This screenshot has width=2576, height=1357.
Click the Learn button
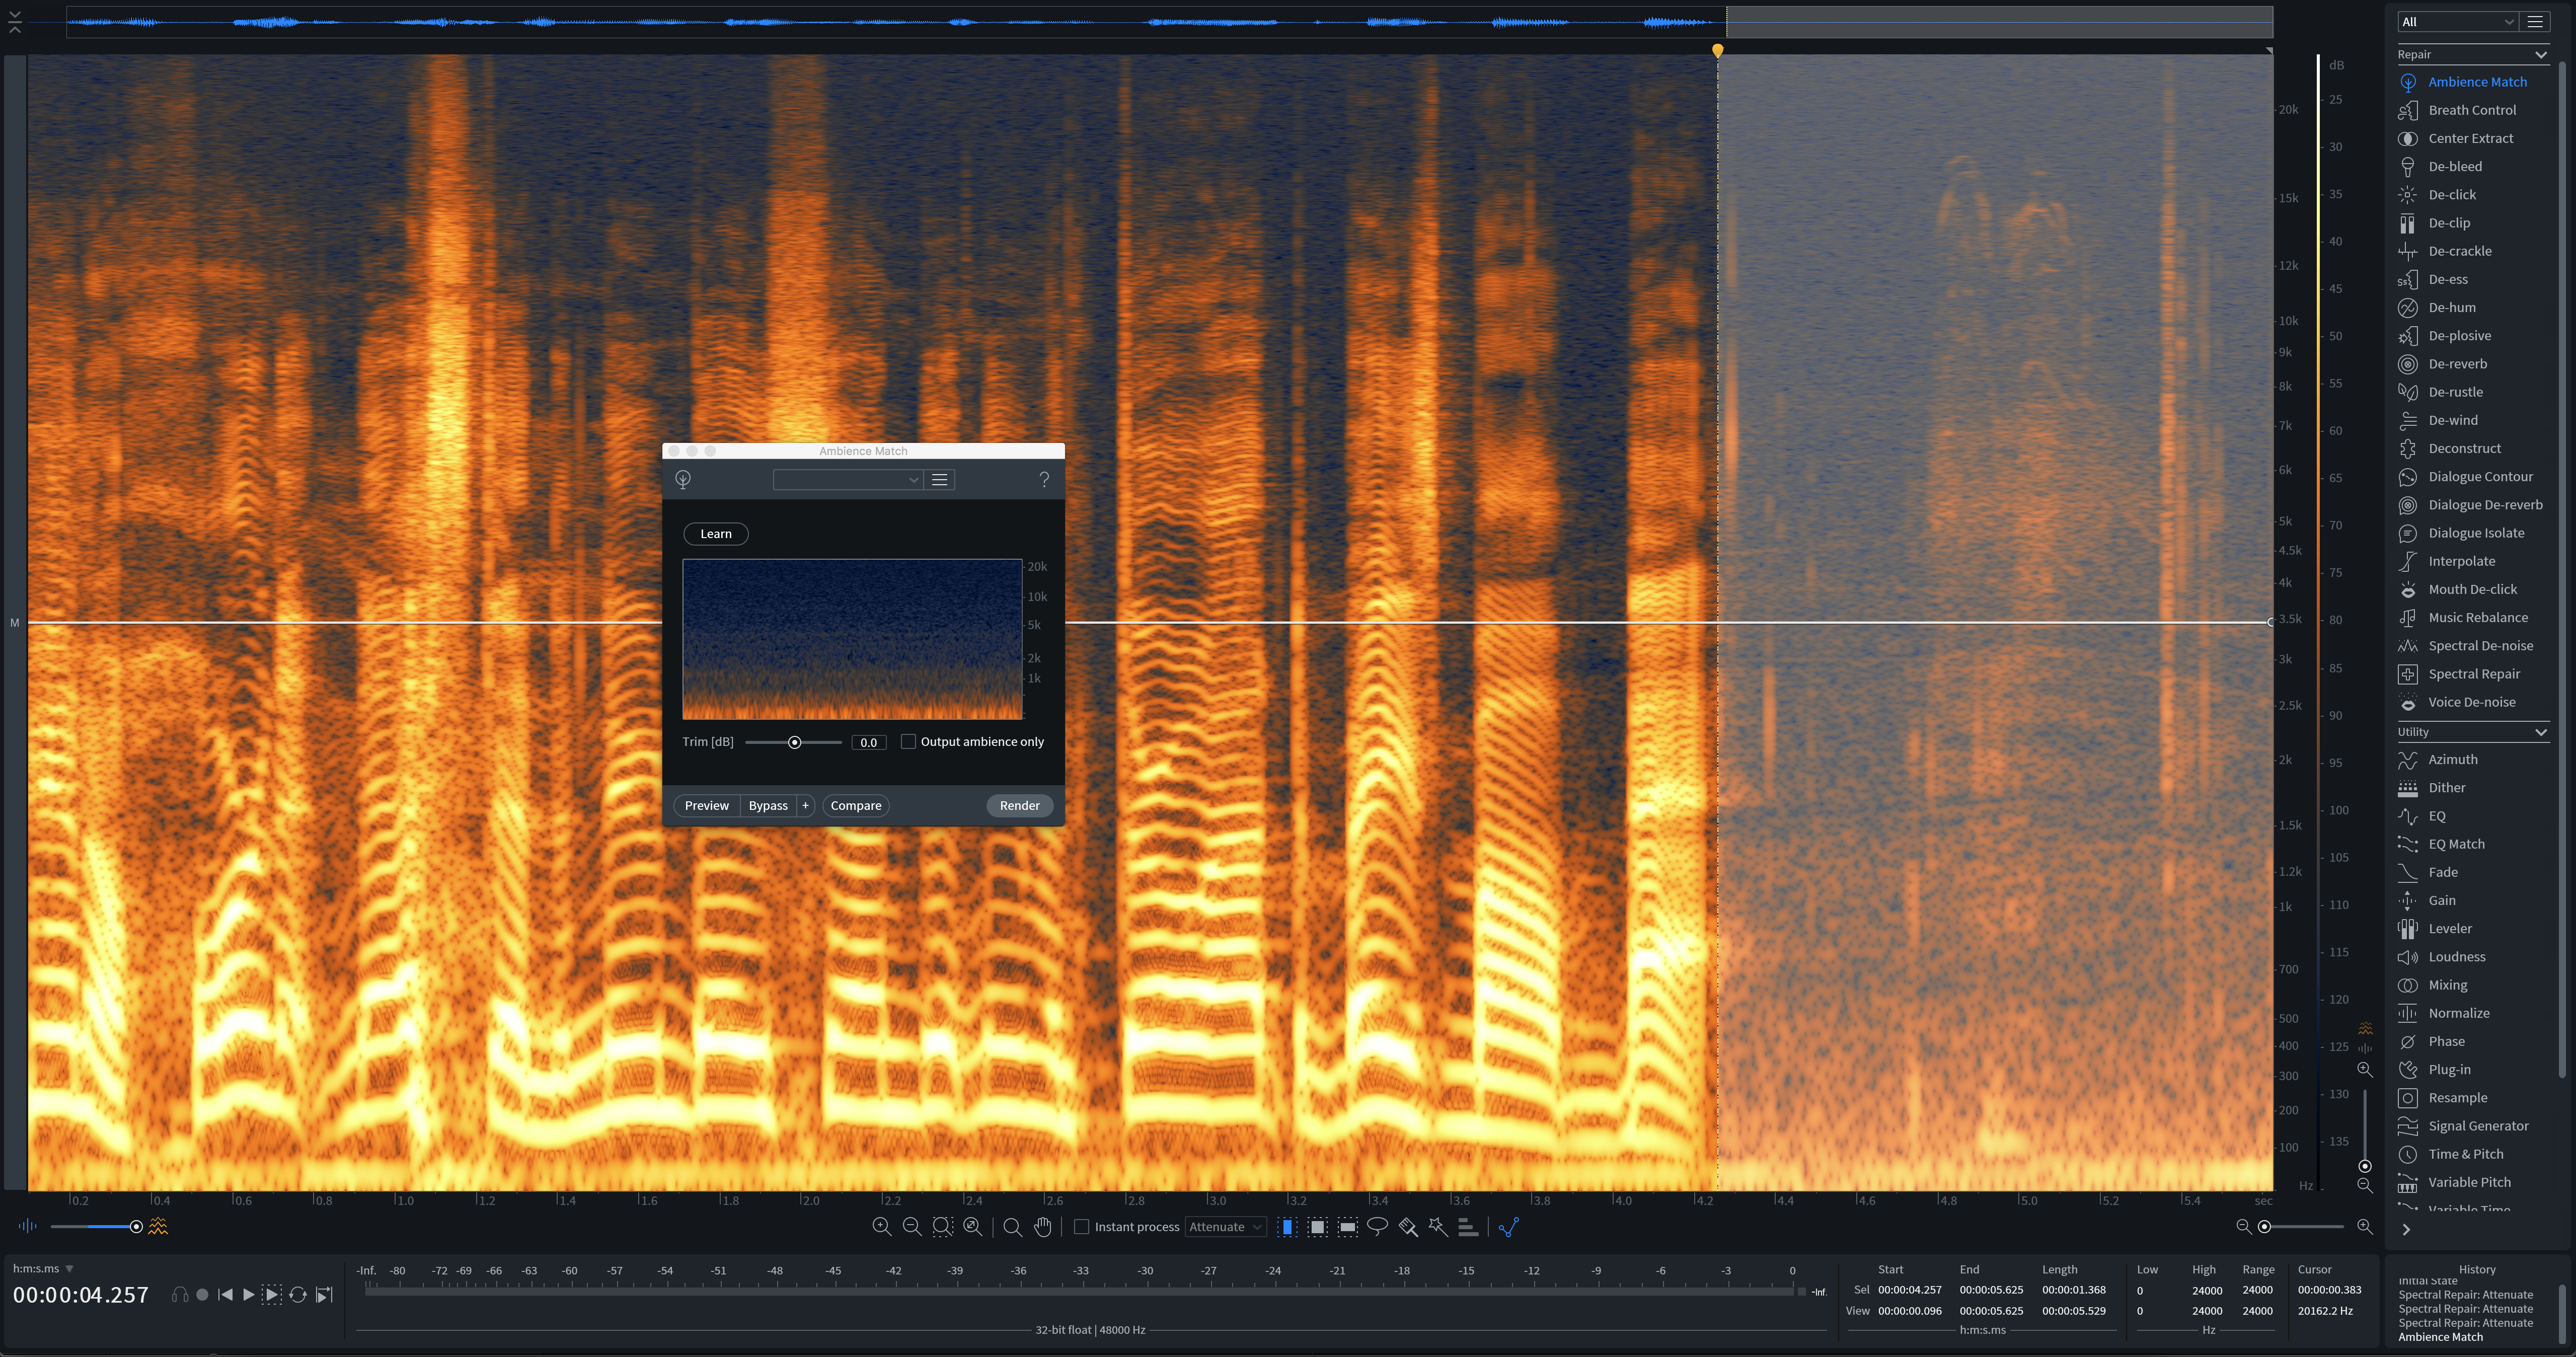tap(716, 534)
